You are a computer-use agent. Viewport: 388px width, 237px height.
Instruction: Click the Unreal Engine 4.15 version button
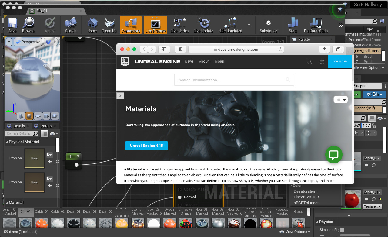[x=146, y=146]
